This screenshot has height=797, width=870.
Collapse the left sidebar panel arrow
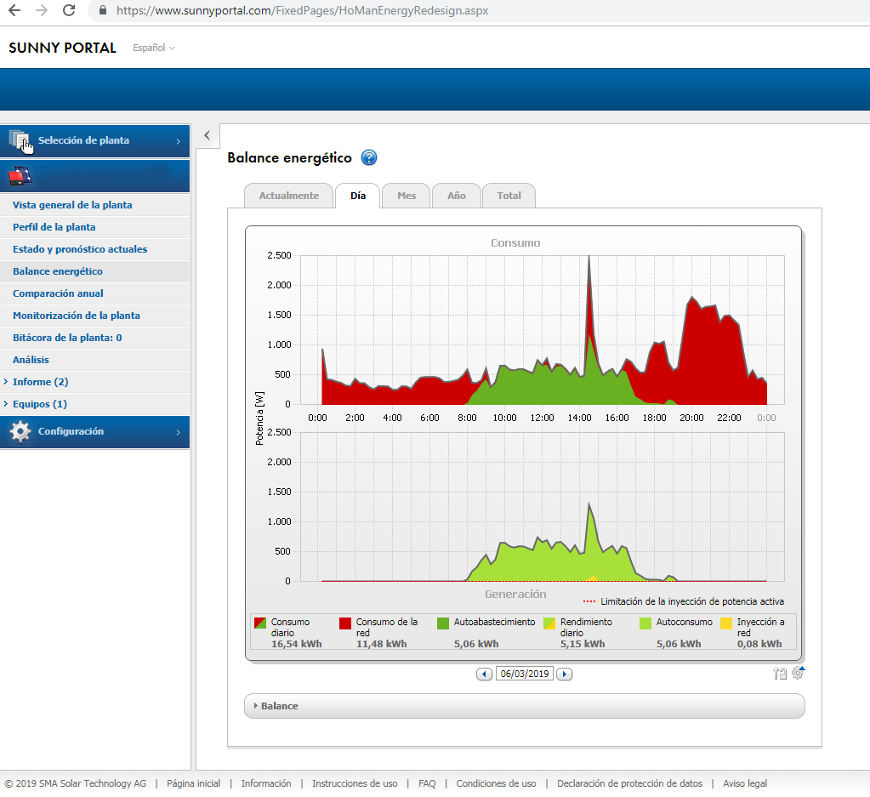tap(208, 135)
